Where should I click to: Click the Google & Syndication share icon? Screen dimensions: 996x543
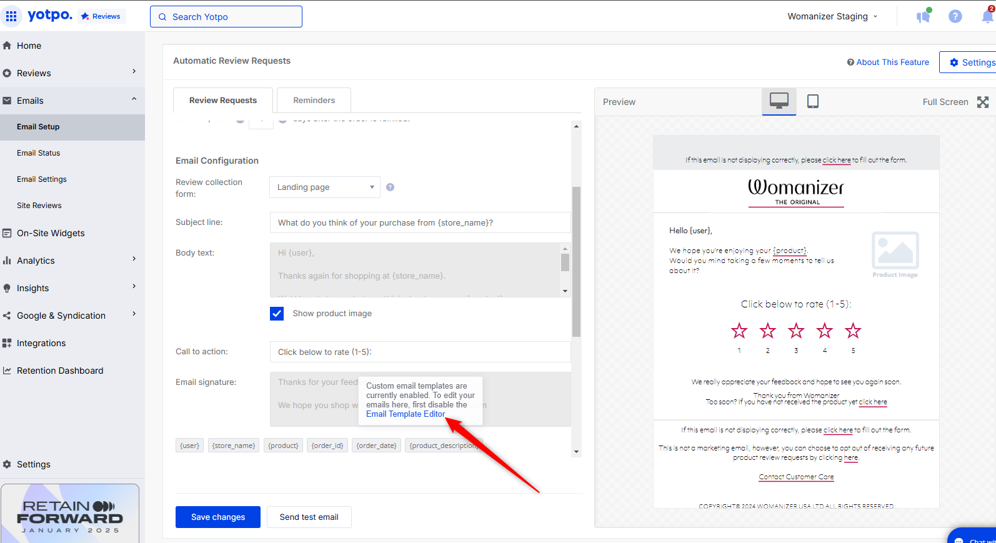(7, 316)
